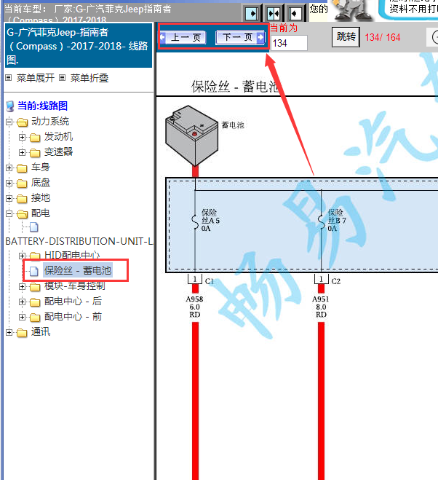This screenshot has width=438, height=480.
Task: Click the 当前:线路图 heading link
Action: click(x=42, y=106)
